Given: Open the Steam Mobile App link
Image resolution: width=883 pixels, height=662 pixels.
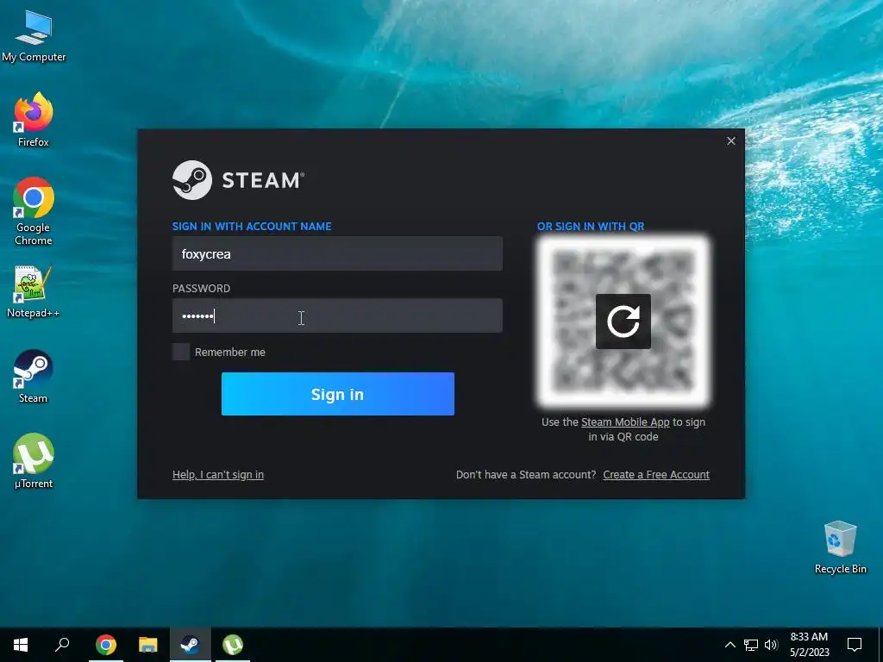Looking at the screenshot, I should 625,422.
